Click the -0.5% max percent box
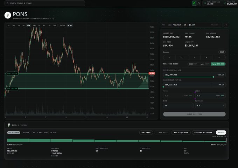238x168 pixels. click(219, 85)
